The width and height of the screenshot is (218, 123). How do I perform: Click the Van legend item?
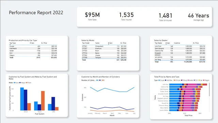[x=200, y=80]
